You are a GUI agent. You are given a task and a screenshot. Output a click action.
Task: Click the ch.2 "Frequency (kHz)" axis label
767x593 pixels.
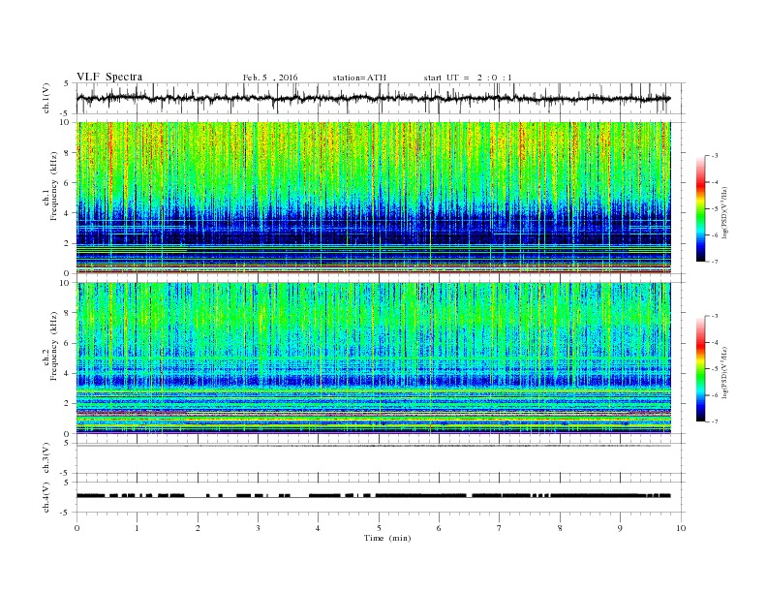tap(54, 345)
